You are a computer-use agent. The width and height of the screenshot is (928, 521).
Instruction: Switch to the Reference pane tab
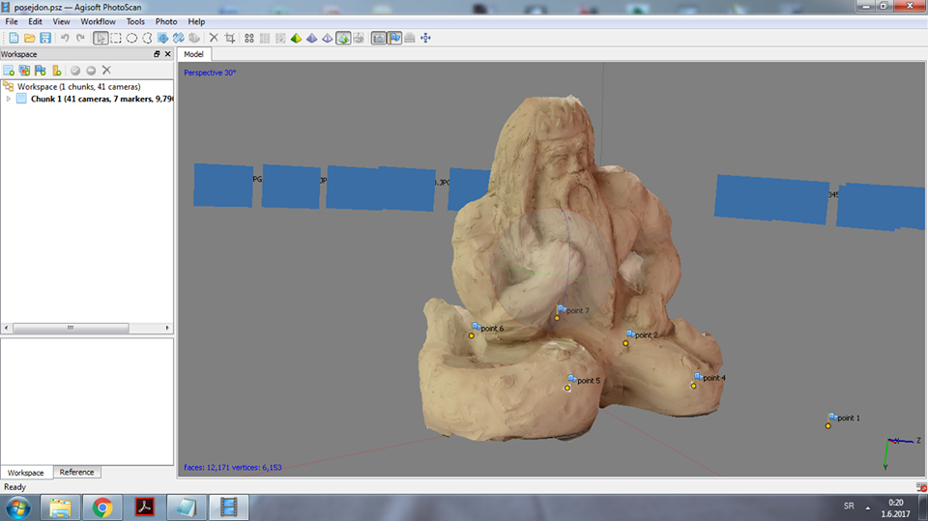coord(76,472)
